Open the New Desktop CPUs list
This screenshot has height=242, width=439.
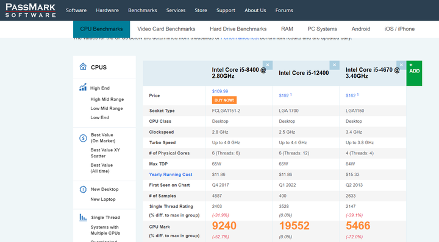104,189
